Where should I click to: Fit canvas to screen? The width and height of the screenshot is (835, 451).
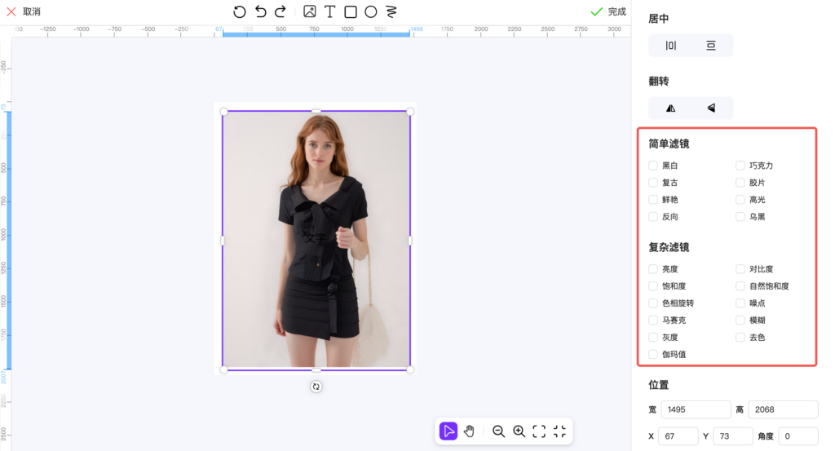(x=539, y=431)
